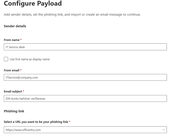Click the instruction text below the title

click(72, 15)
